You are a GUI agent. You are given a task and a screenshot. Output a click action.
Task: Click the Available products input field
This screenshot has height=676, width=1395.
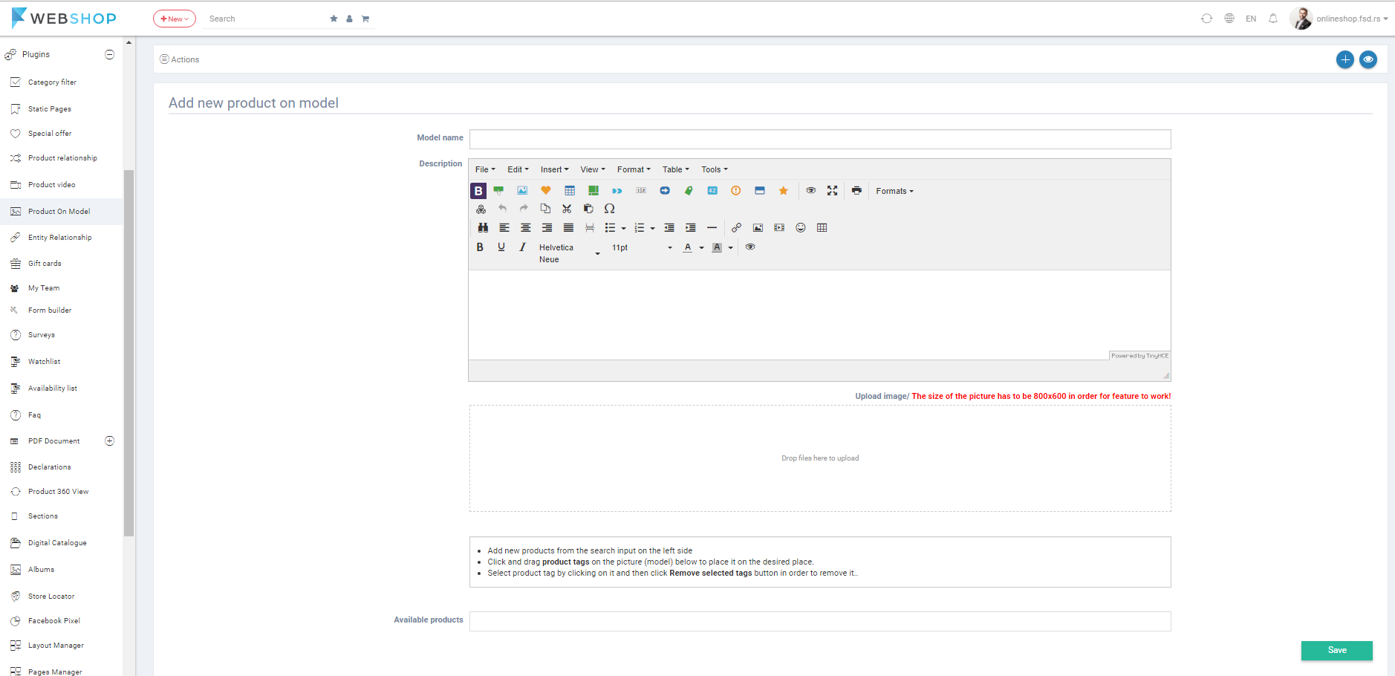coord(820,621)
